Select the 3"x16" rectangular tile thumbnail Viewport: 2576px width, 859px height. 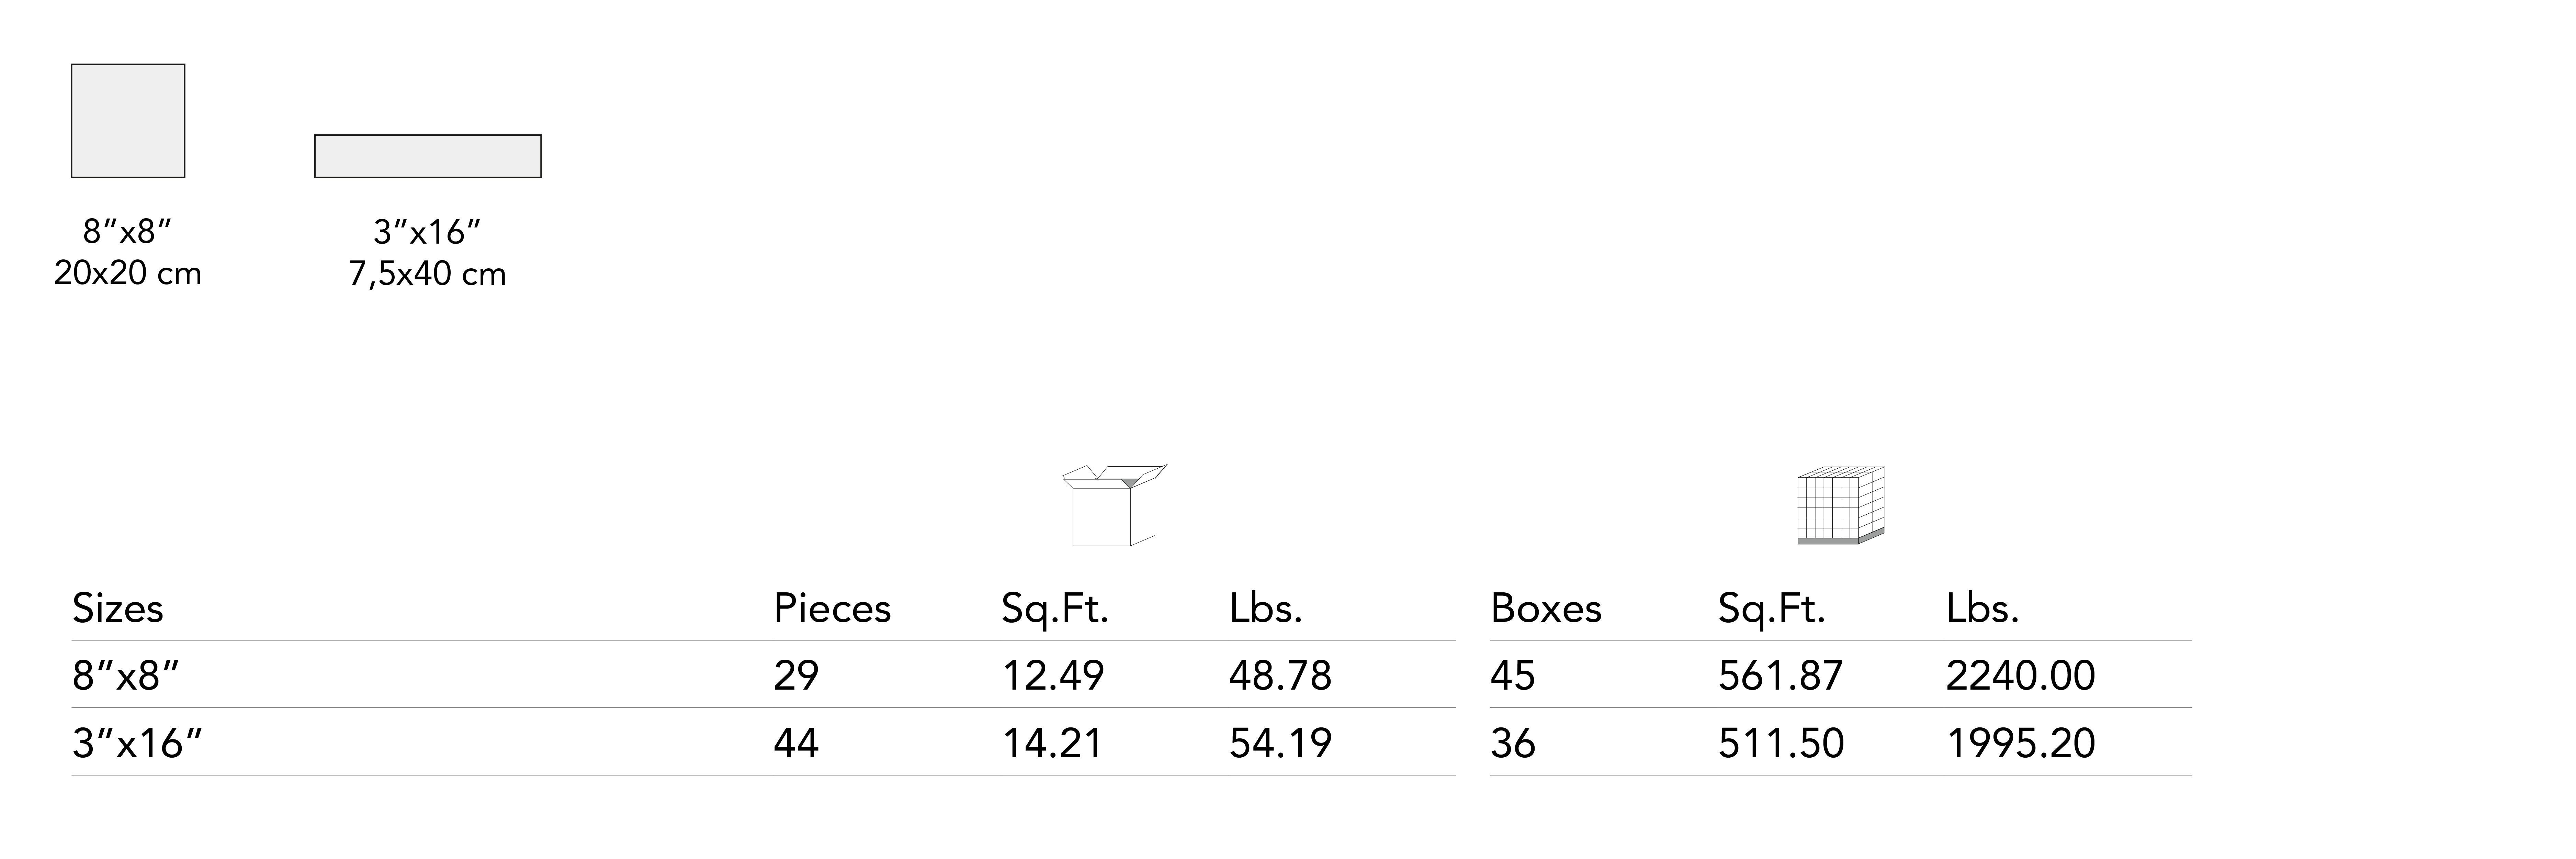[x=428, y=156]
